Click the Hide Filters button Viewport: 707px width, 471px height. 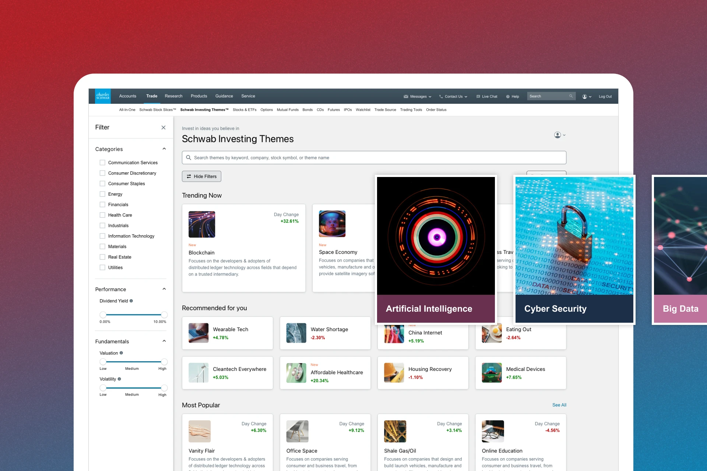point(201,176)
